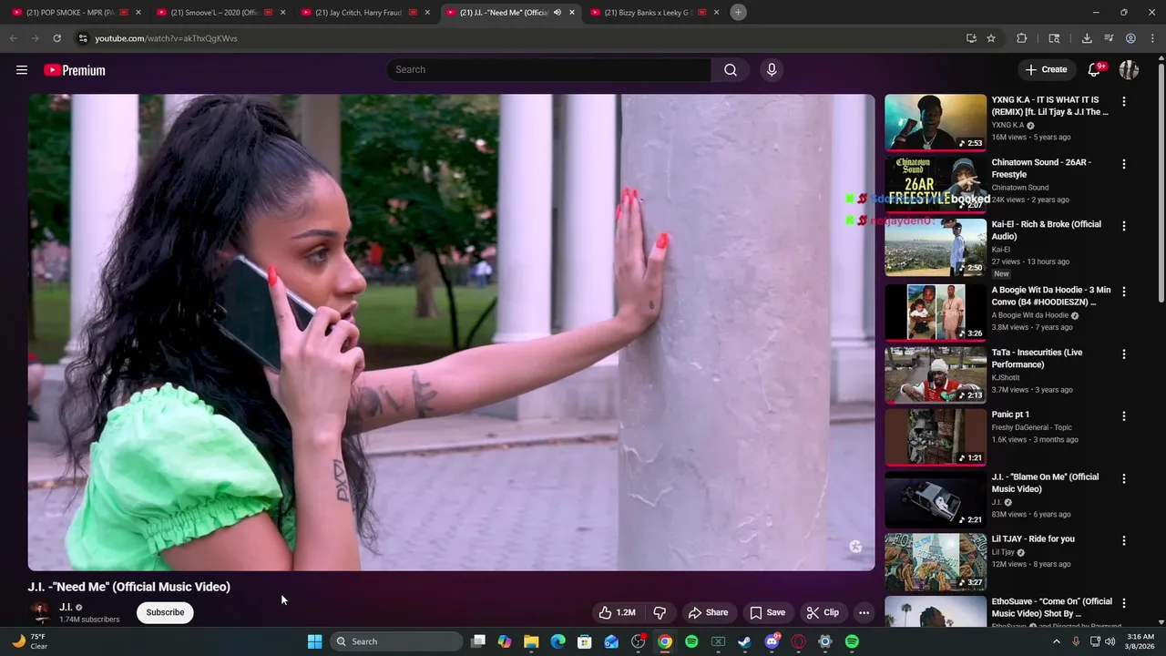This screenshot has width=1166, height=656.
Task: Play TaTa Insecurities thumbnail
Action: pyautogui.click(x=936, y=374)
